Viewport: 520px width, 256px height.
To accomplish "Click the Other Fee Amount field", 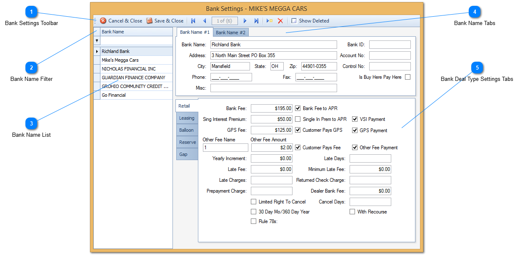I will 272,148.
